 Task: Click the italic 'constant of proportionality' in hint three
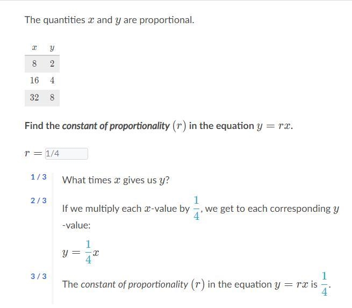[134, 284]
